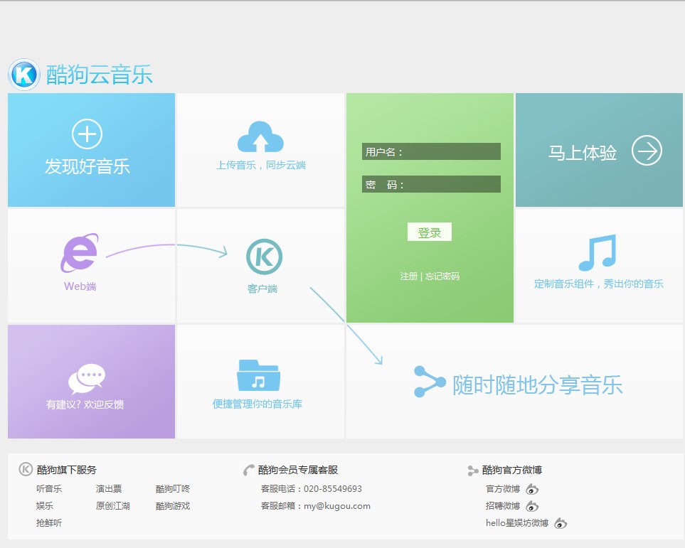This screenshot has height=548, width=685.
Task: Open the 忘记密码 forgot password link
Action: (x=442, y=276)
